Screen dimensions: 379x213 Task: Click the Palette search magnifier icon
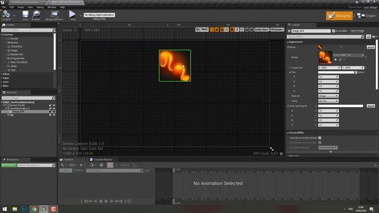tap(54, 30)
